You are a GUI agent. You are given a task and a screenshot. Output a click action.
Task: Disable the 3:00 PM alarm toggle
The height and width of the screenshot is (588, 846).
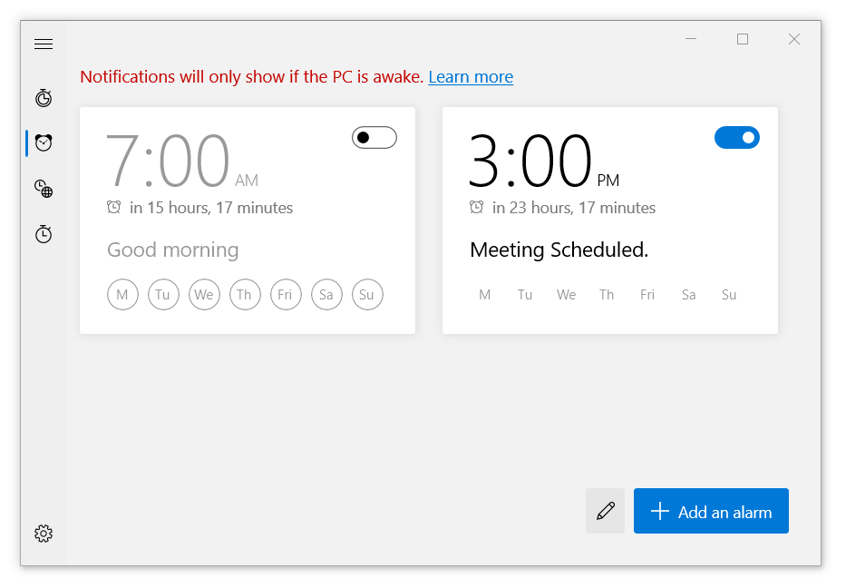(x=736, y=138)
